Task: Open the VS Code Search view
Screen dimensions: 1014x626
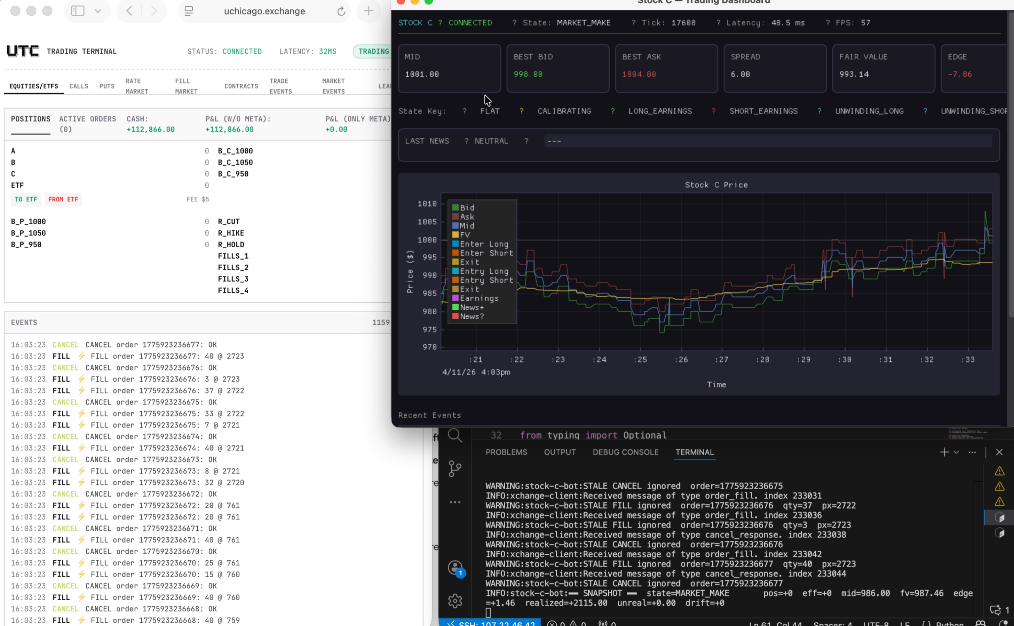Action: pyautogui.click(x=455, y=435)
